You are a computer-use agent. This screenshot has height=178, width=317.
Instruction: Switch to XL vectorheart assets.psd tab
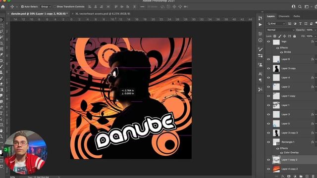103,14
